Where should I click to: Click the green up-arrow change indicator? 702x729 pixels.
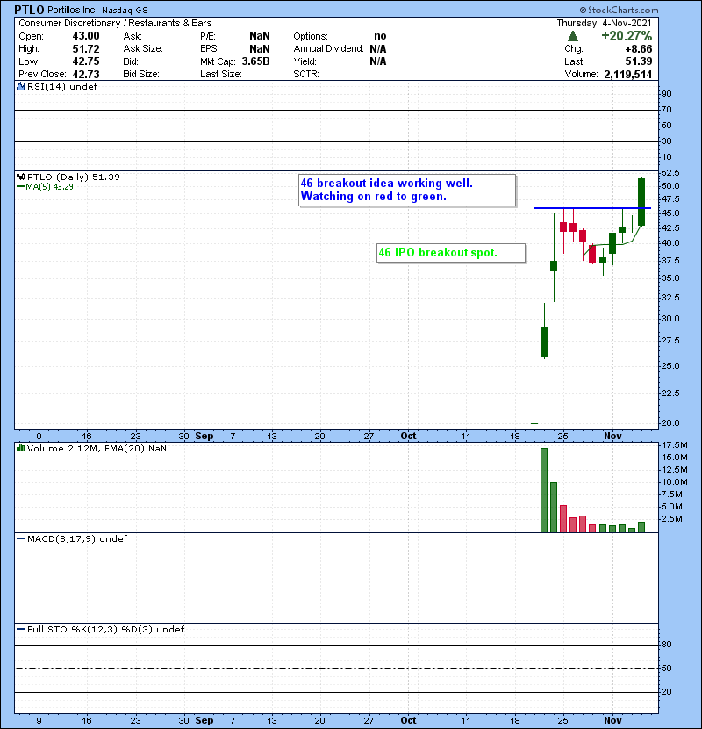click(573, 36)
